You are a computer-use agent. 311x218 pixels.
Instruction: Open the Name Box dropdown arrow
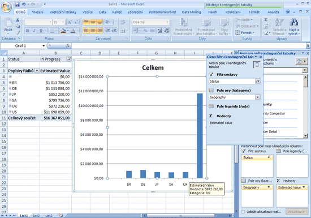pyautogui.click(x=44, y=46)
